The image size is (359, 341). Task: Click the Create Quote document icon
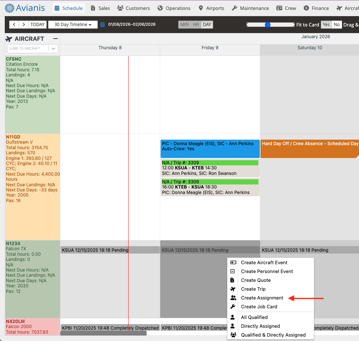point(233,280)
